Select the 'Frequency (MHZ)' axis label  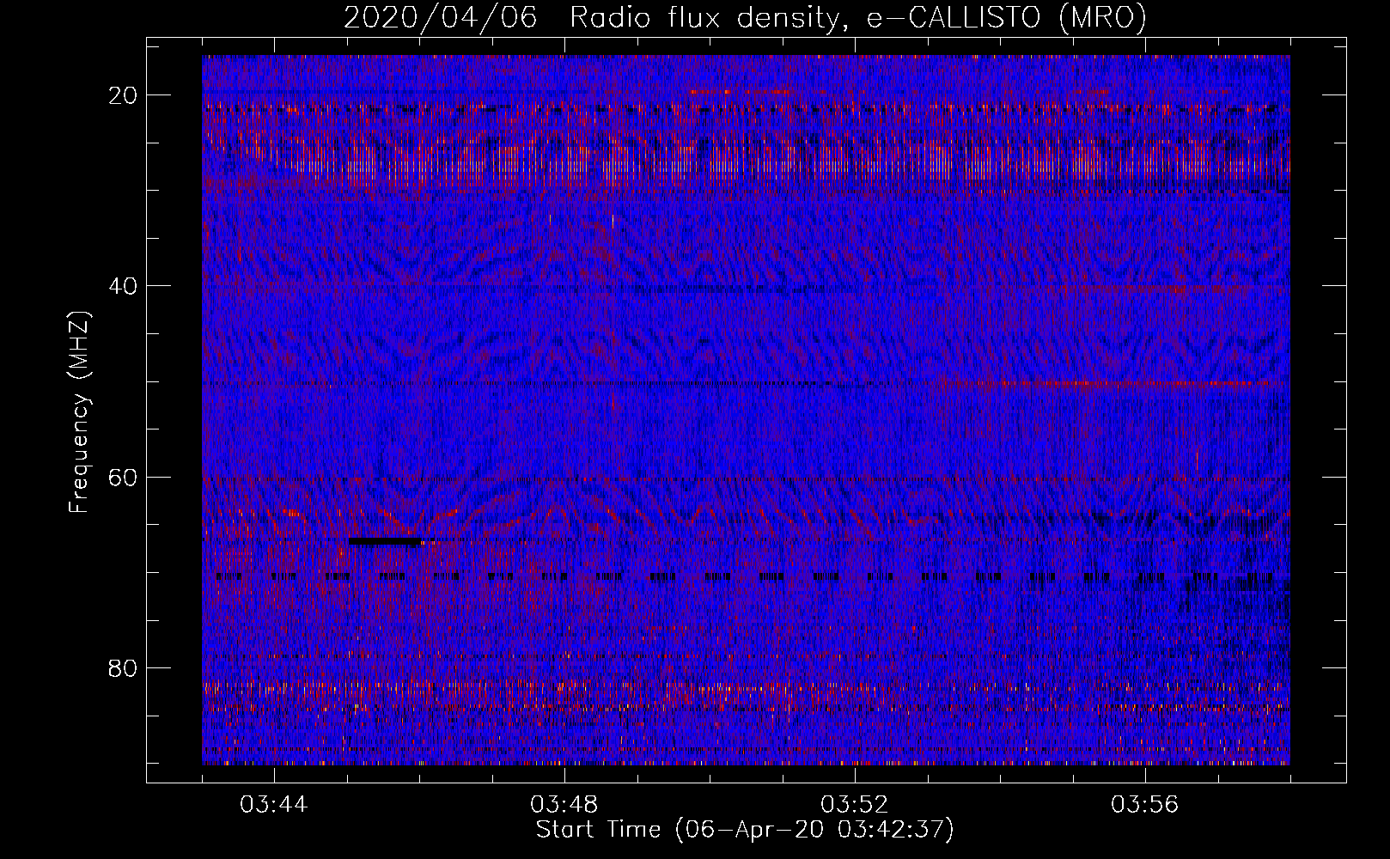tap(79, 412)
